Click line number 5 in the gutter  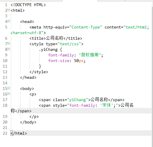6,27
